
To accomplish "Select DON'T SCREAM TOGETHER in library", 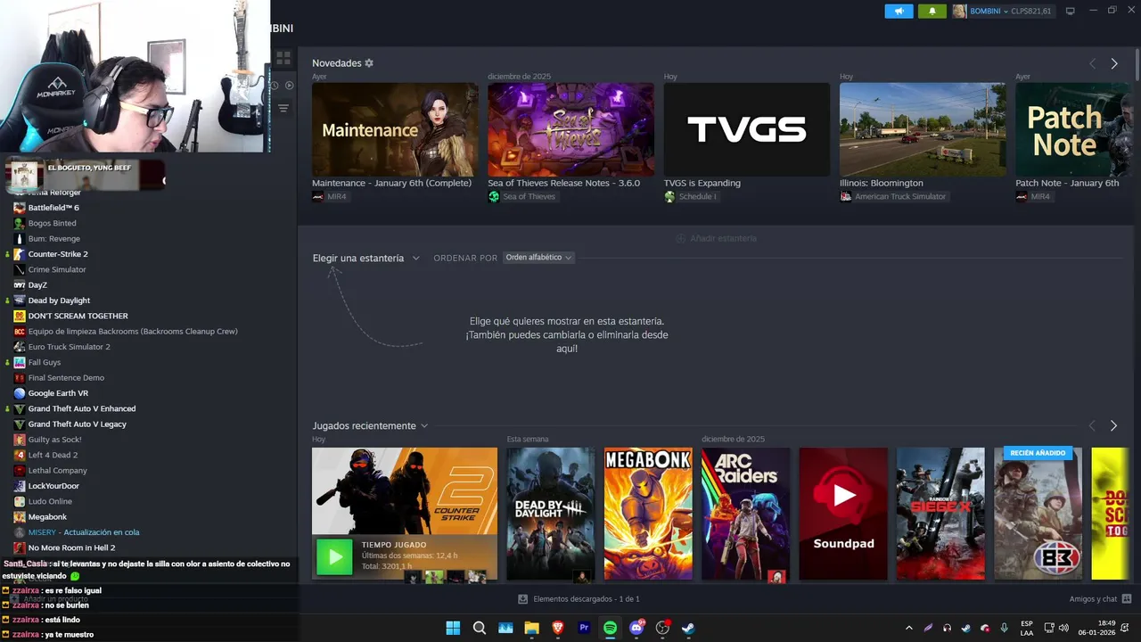I will pyautogui.click(x=78, y=316).
